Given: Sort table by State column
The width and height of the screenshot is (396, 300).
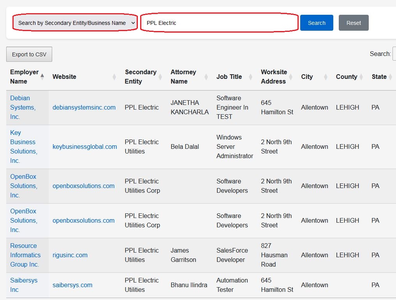Looking at the screenshot, I should click(x=382, y=77).
